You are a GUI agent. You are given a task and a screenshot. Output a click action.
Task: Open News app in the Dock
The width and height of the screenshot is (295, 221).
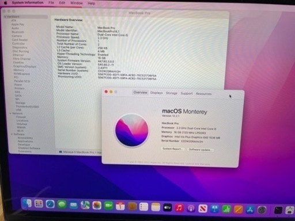(x=203, y=208)
